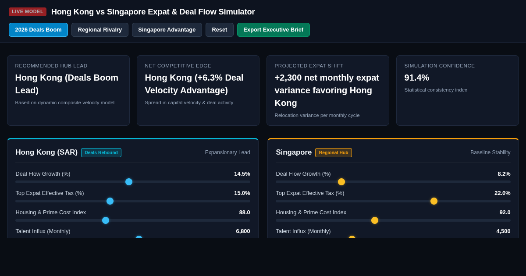
Task: Adjust Hong Kong Deal Flow Growth slider
Action: 133,182
